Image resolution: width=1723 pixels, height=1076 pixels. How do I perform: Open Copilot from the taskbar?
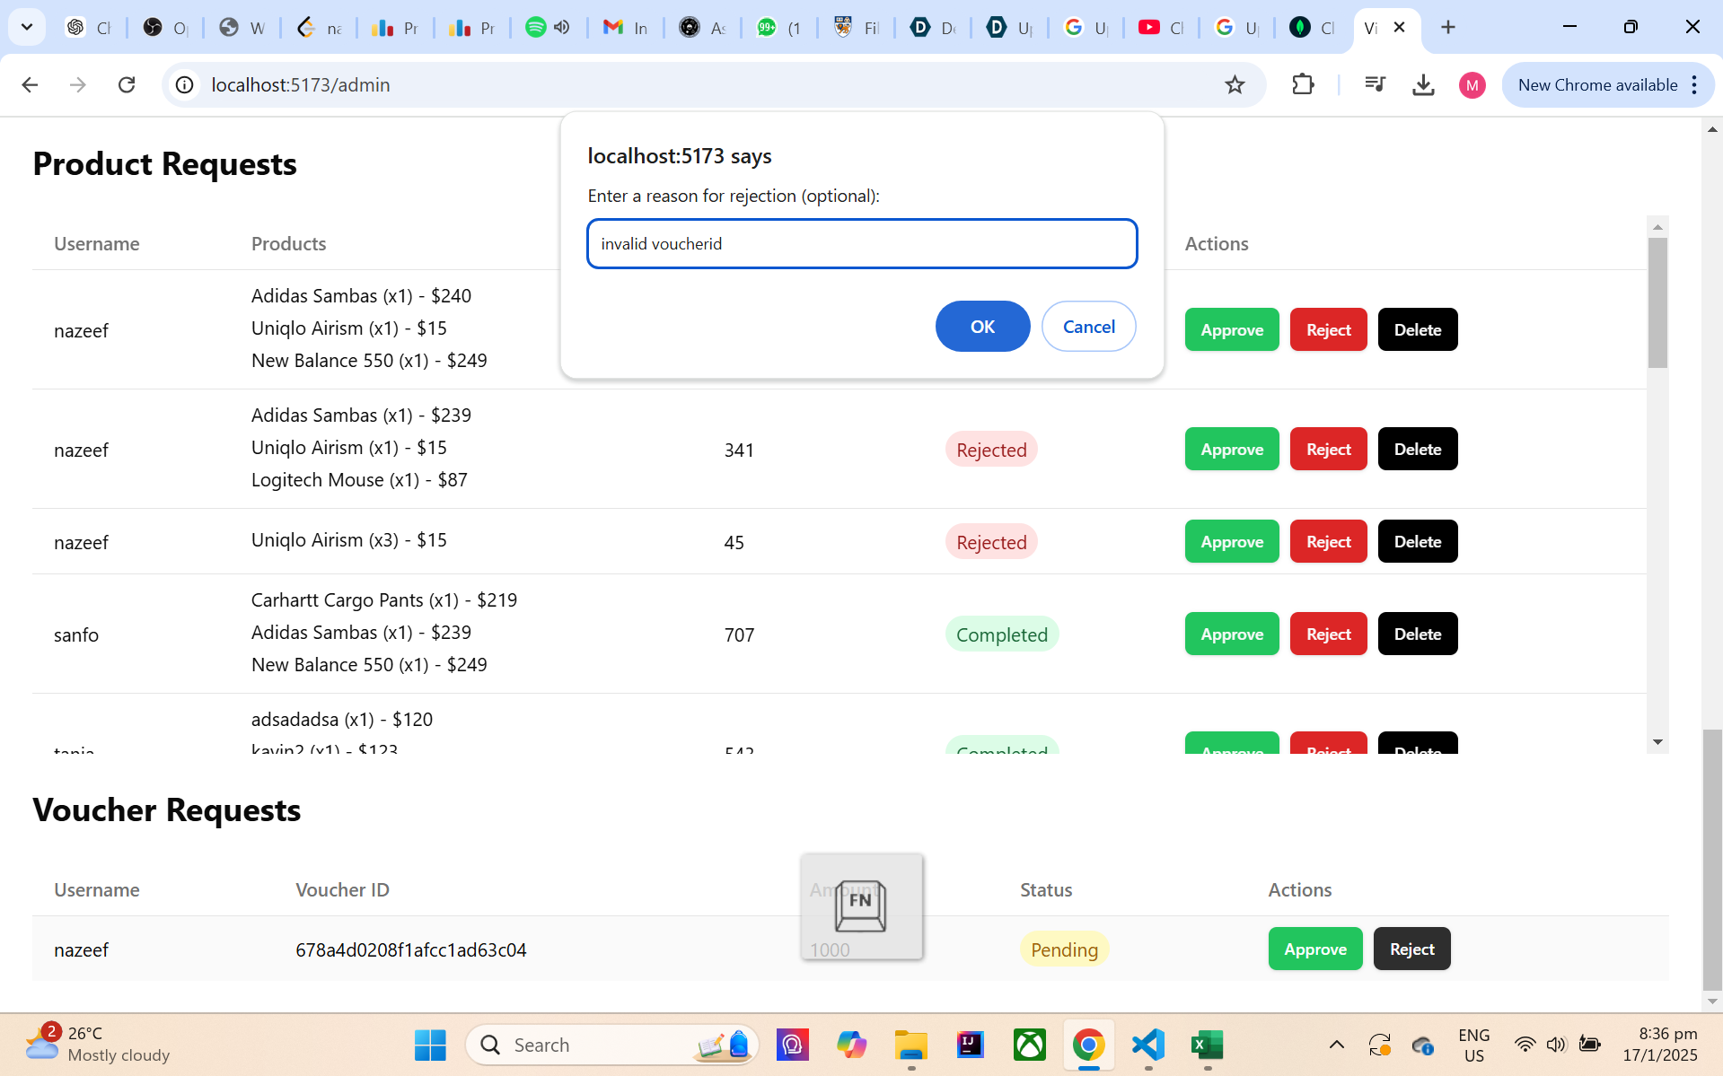851,1045
